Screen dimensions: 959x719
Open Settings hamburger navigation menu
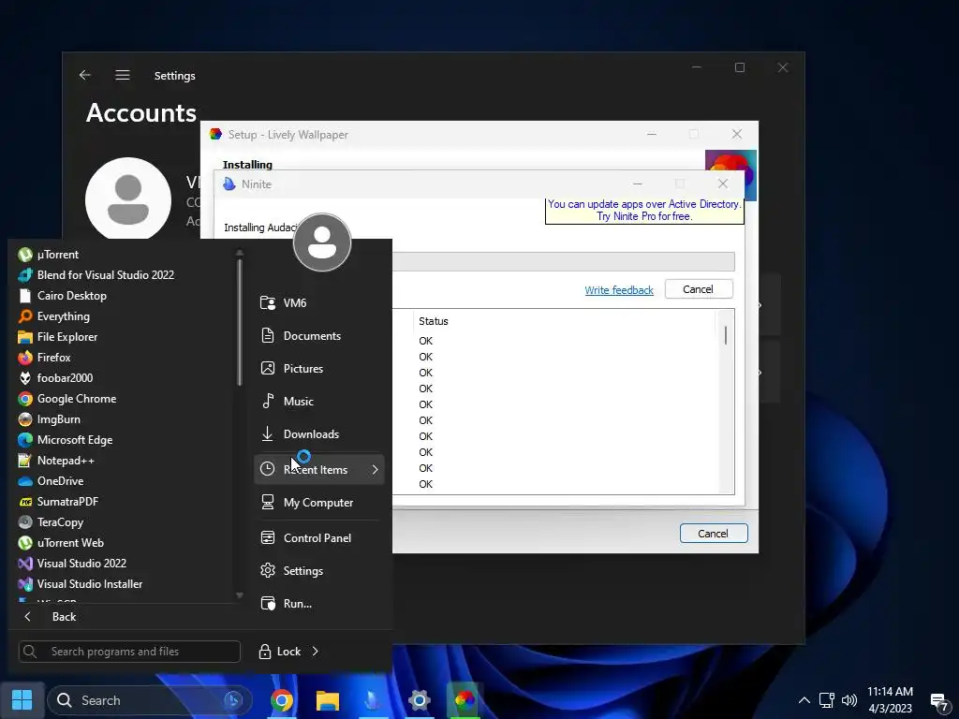(123, 75)
